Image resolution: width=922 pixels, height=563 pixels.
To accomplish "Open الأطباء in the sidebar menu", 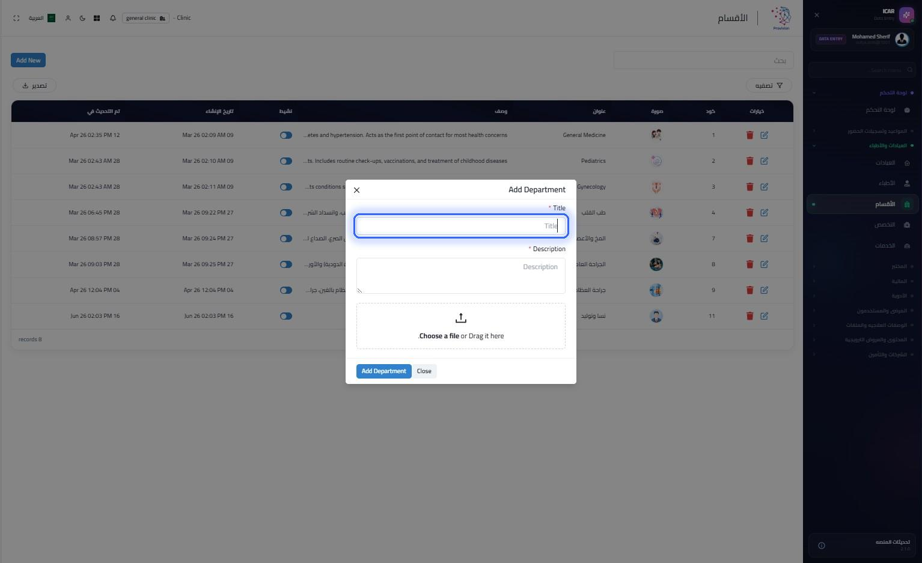I will (x=887, y=183).
